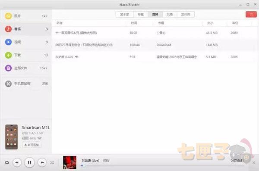259x171 pixels.
Task: Click the 断开连接 disconnect button
Action: pyautogui.click(x=32, y=145)
